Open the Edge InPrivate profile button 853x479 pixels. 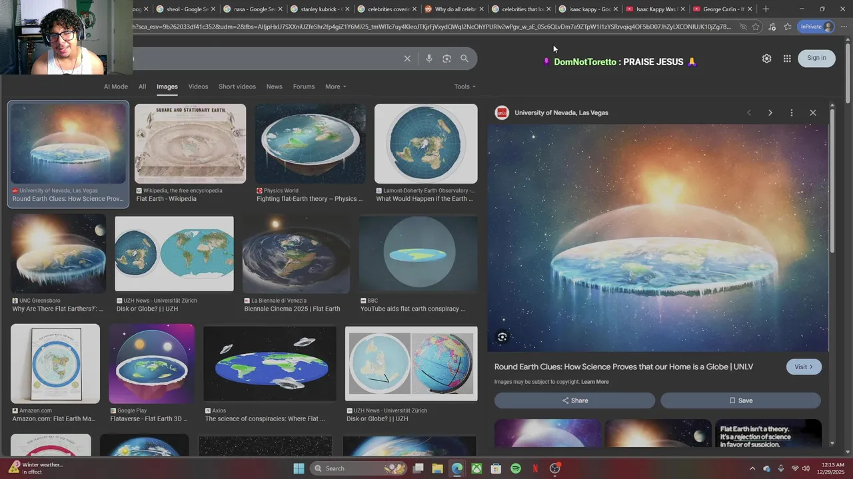(816, 27)
